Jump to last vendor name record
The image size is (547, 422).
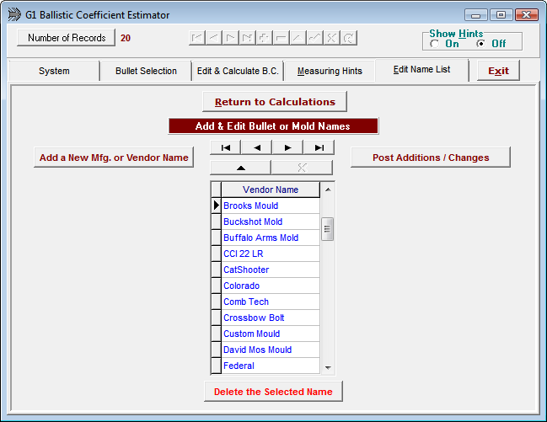[x=319, y=147]
